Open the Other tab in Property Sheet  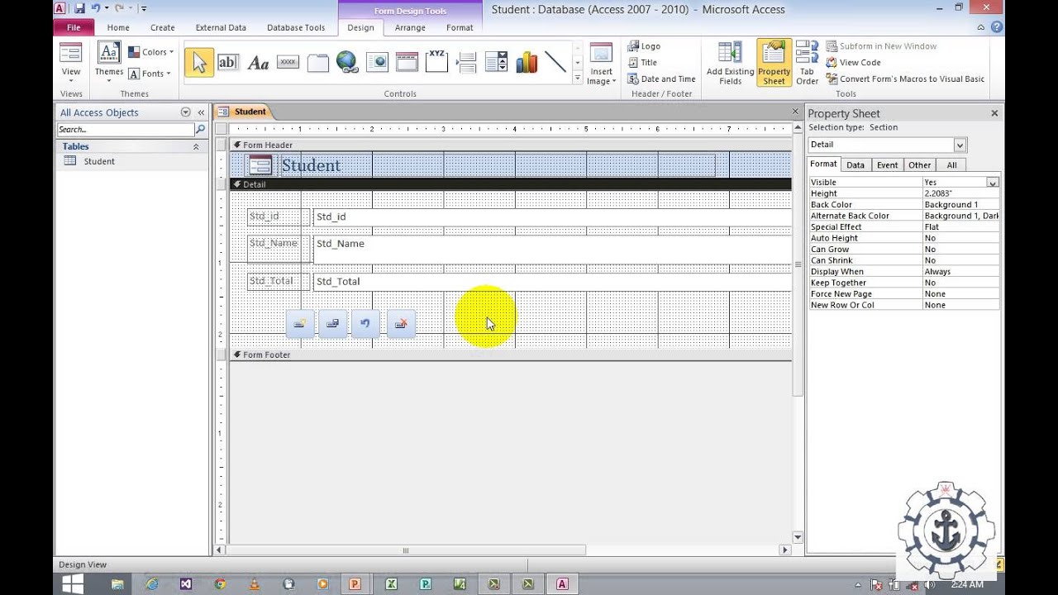(919, 164)
